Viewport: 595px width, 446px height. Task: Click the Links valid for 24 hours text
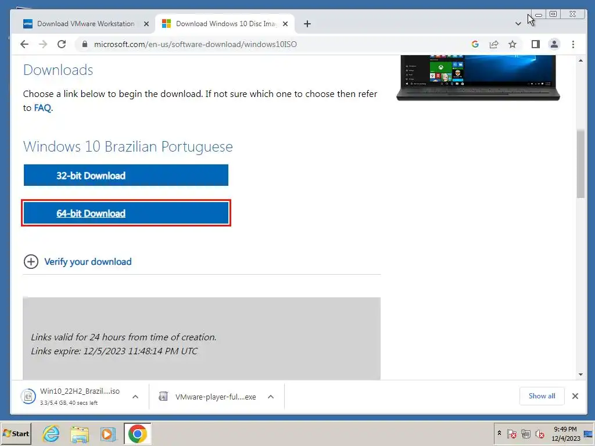tap(123, 337)
